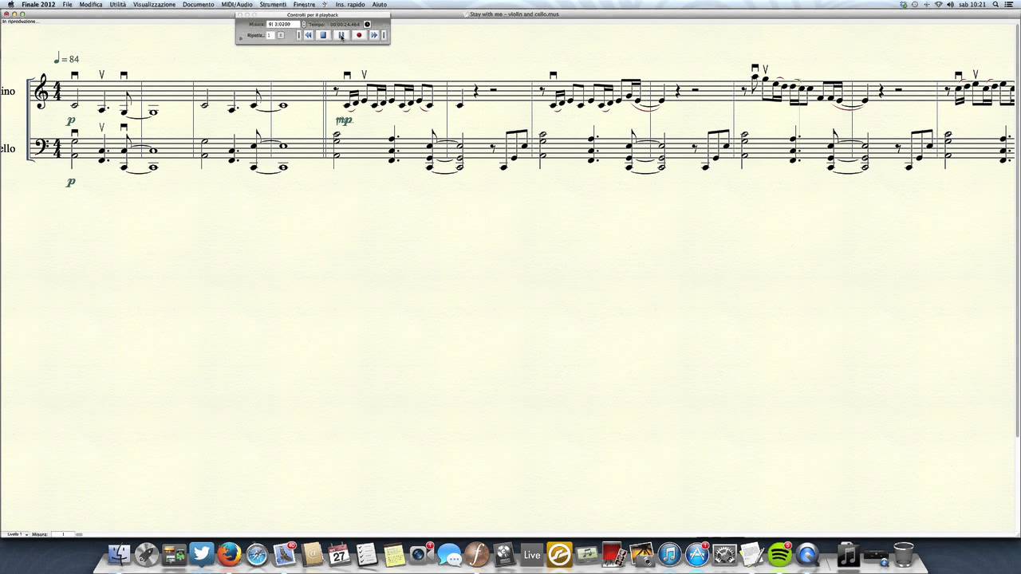Image resolution: width=1021 pixels, height=574 pixels.
Task: Expand the playback controls disclosure triangle
Action: 241,37
